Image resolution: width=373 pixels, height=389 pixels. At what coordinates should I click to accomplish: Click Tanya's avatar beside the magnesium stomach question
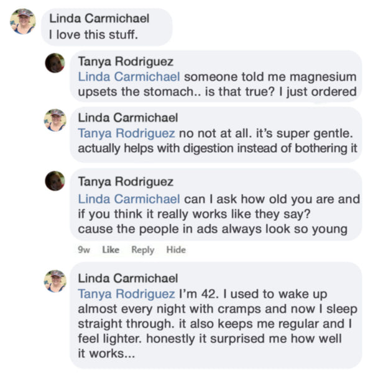[x=55, y=63]
